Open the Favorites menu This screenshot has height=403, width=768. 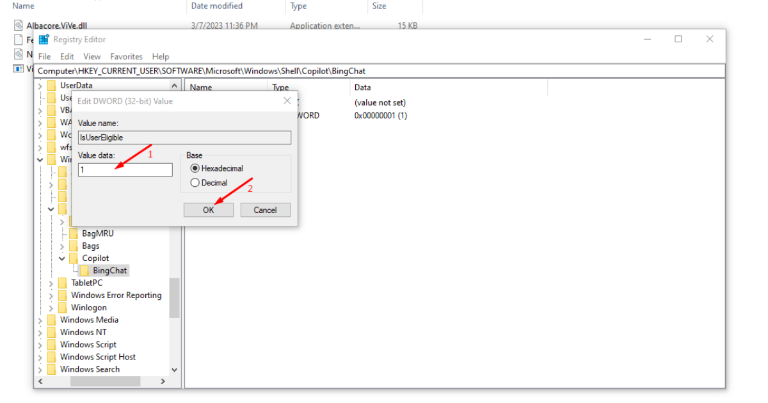pos(126,56)
